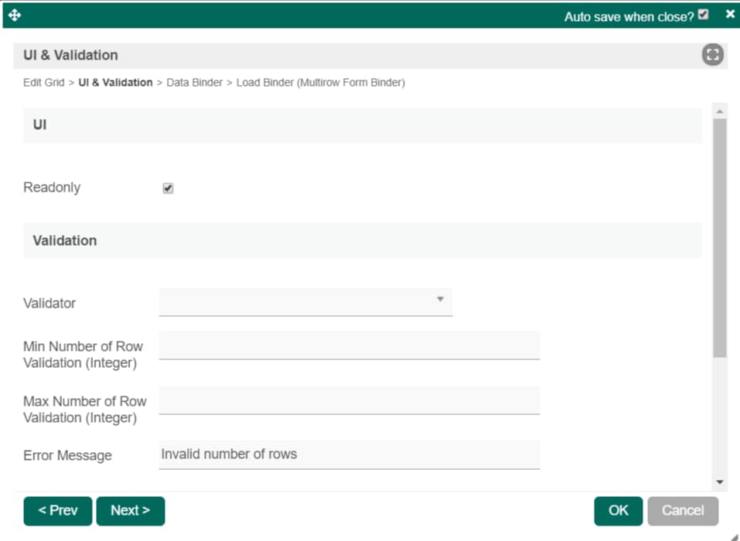Click the scrollbar up arrow

pyautogui.click(x=719, y=111)
